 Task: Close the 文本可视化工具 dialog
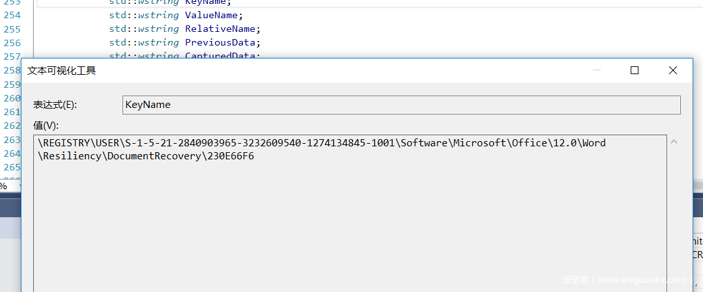tap(673, 70)
